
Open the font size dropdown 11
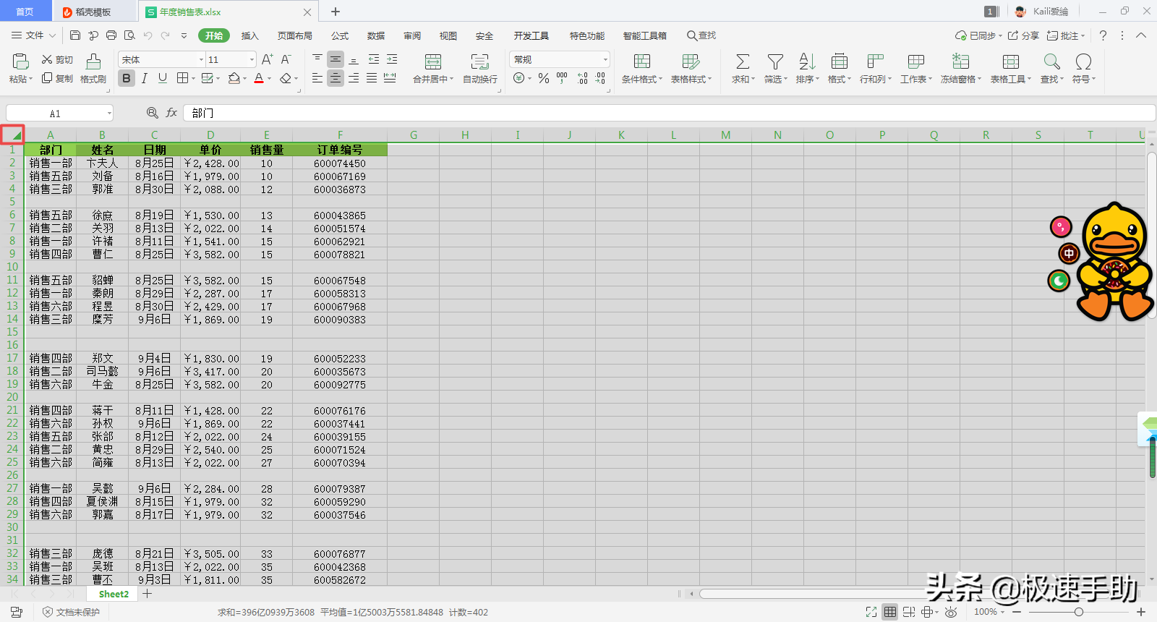coord(252,59)
